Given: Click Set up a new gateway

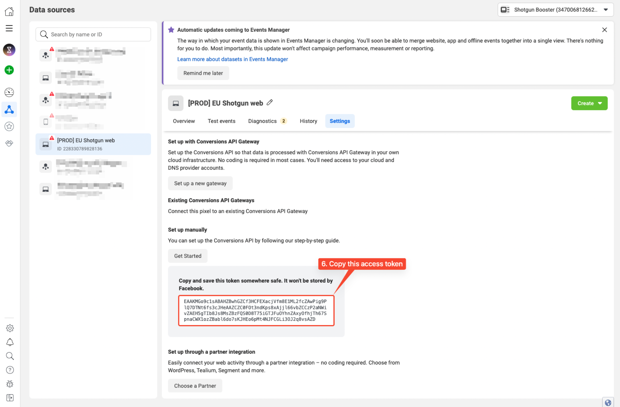Looking at the screenshot, I should (x=200, y=183).
